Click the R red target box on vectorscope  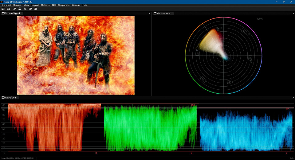[x=218, y=29]
